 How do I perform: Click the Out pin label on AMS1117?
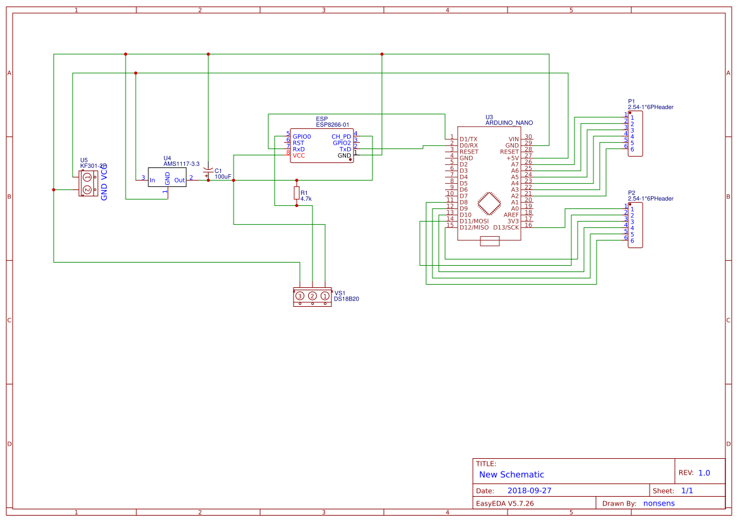[179, 181]
